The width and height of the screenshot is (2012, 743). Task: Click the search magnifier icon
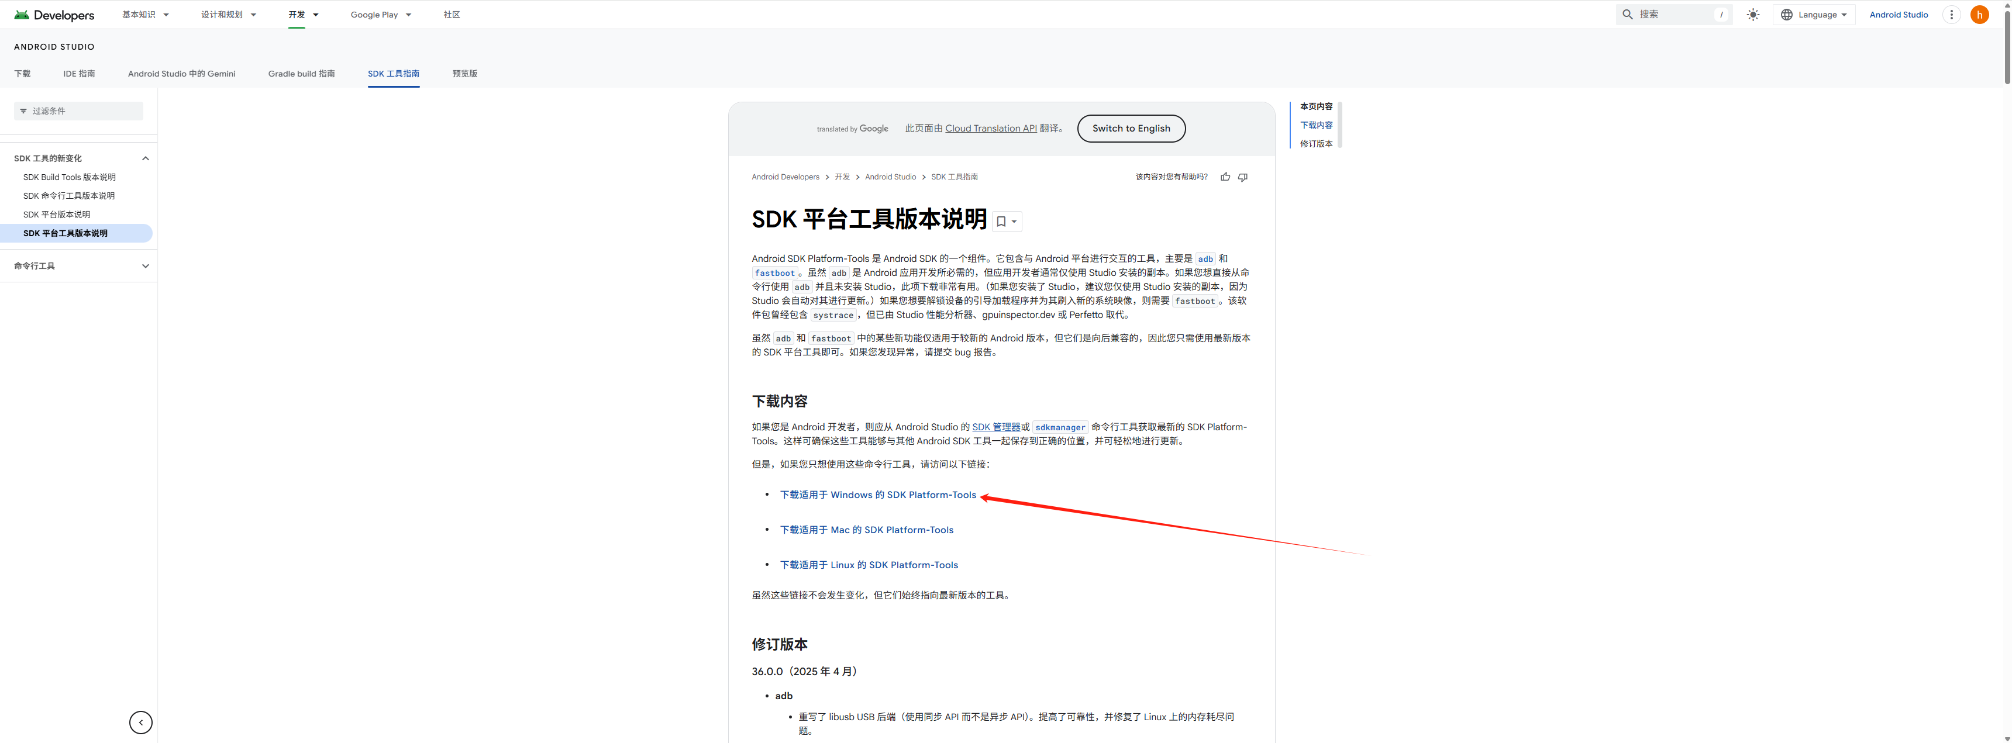click(x=1628, y=15)
